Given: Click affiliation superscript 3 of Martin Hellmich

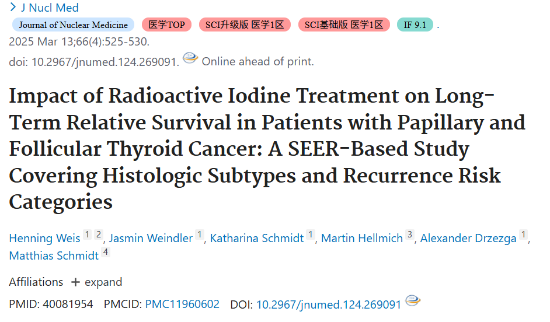Looking at the screenshot, I should 410,234.
